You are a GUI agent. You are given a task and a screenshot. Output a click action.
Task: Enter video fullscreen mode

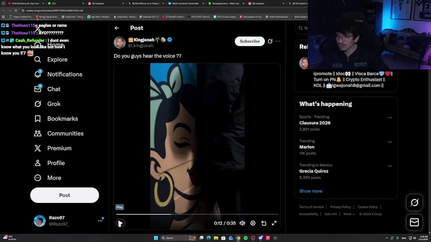point(274,223)
